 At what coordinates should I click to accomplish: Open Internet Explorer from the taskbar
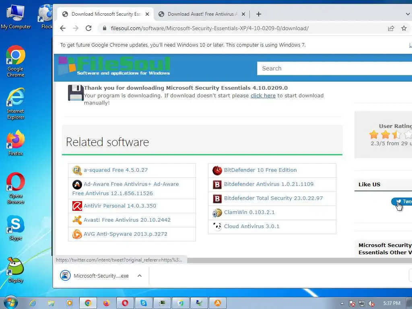(x=33, y=303)
